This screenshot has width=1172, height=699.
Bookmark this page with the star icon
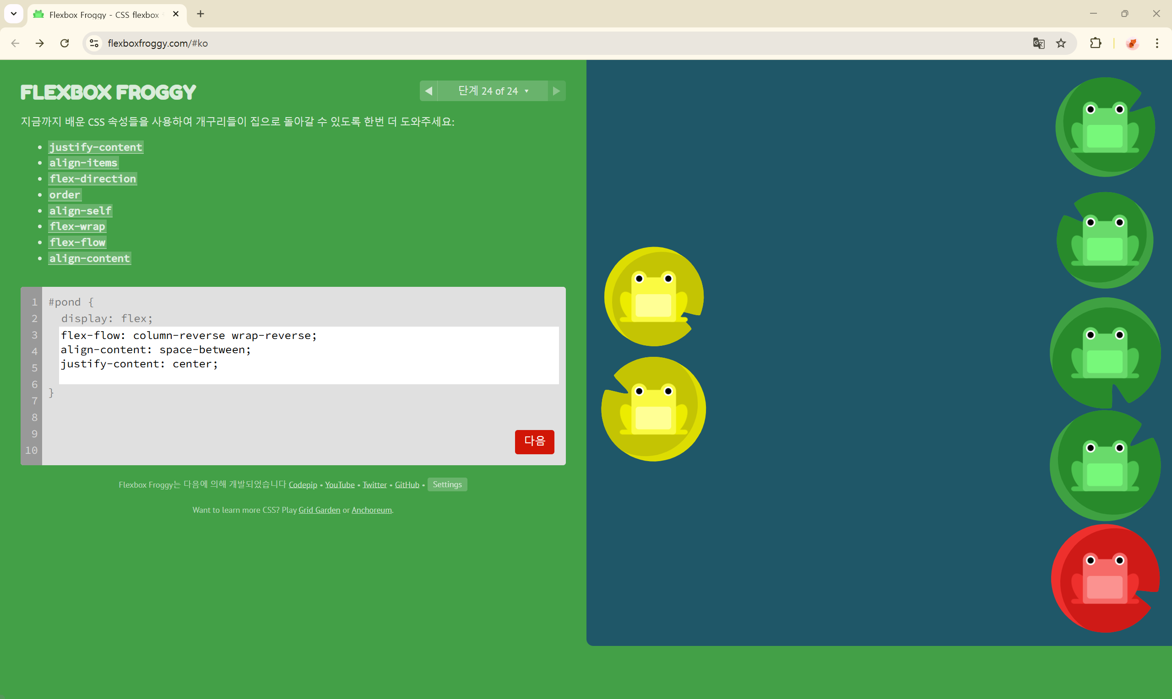[1061, 43]
